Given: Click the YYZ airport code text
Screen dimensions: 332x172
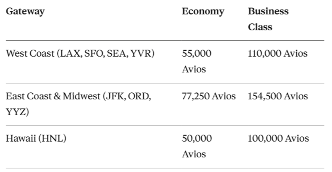Looking at the screenshot, I should coord(15,112).
